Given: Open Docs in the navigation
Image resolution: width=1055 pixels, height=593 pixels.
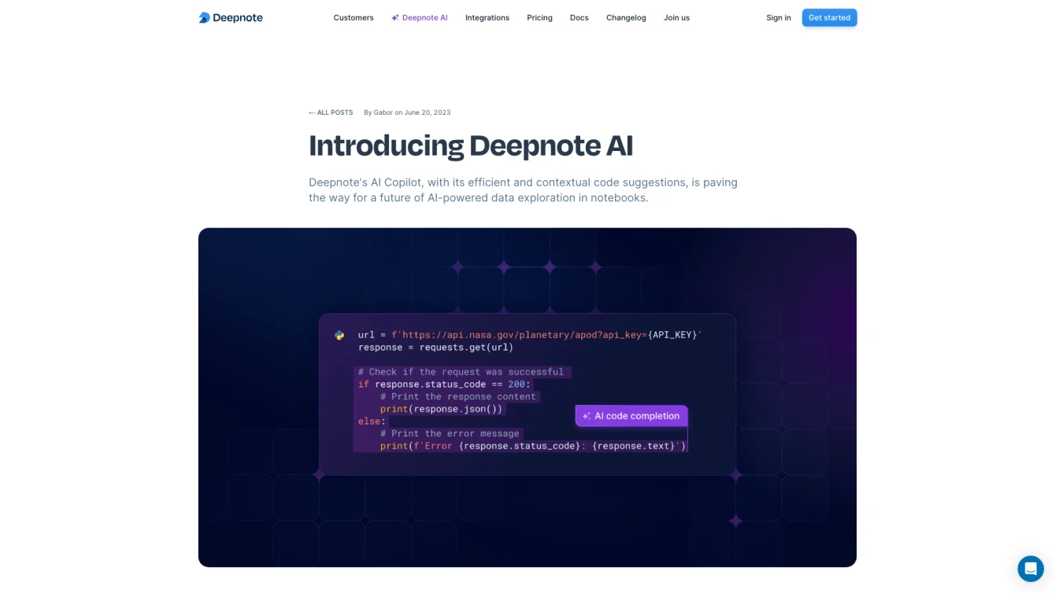Looking at the screenshot, I should coord(579,17).
